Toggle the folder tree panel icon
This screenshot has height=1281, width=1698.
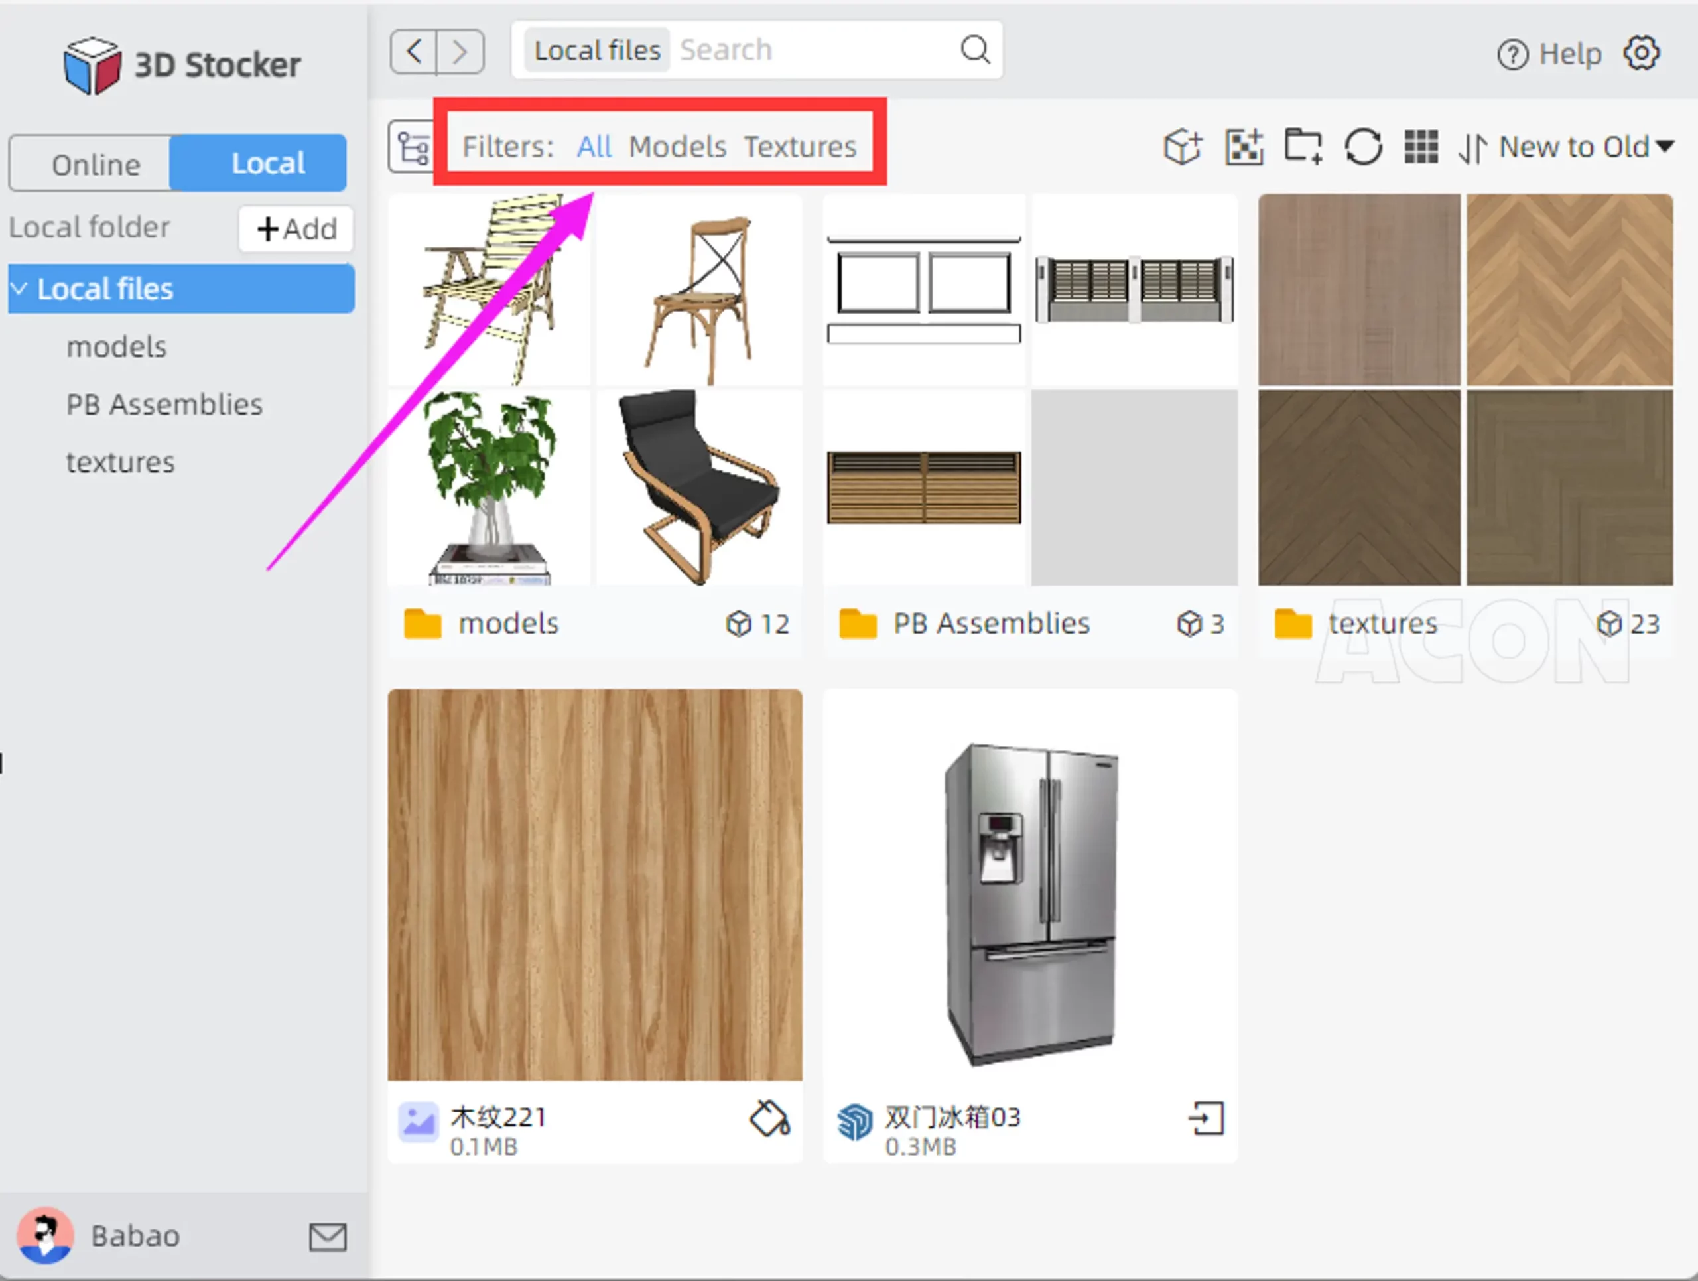412,147
